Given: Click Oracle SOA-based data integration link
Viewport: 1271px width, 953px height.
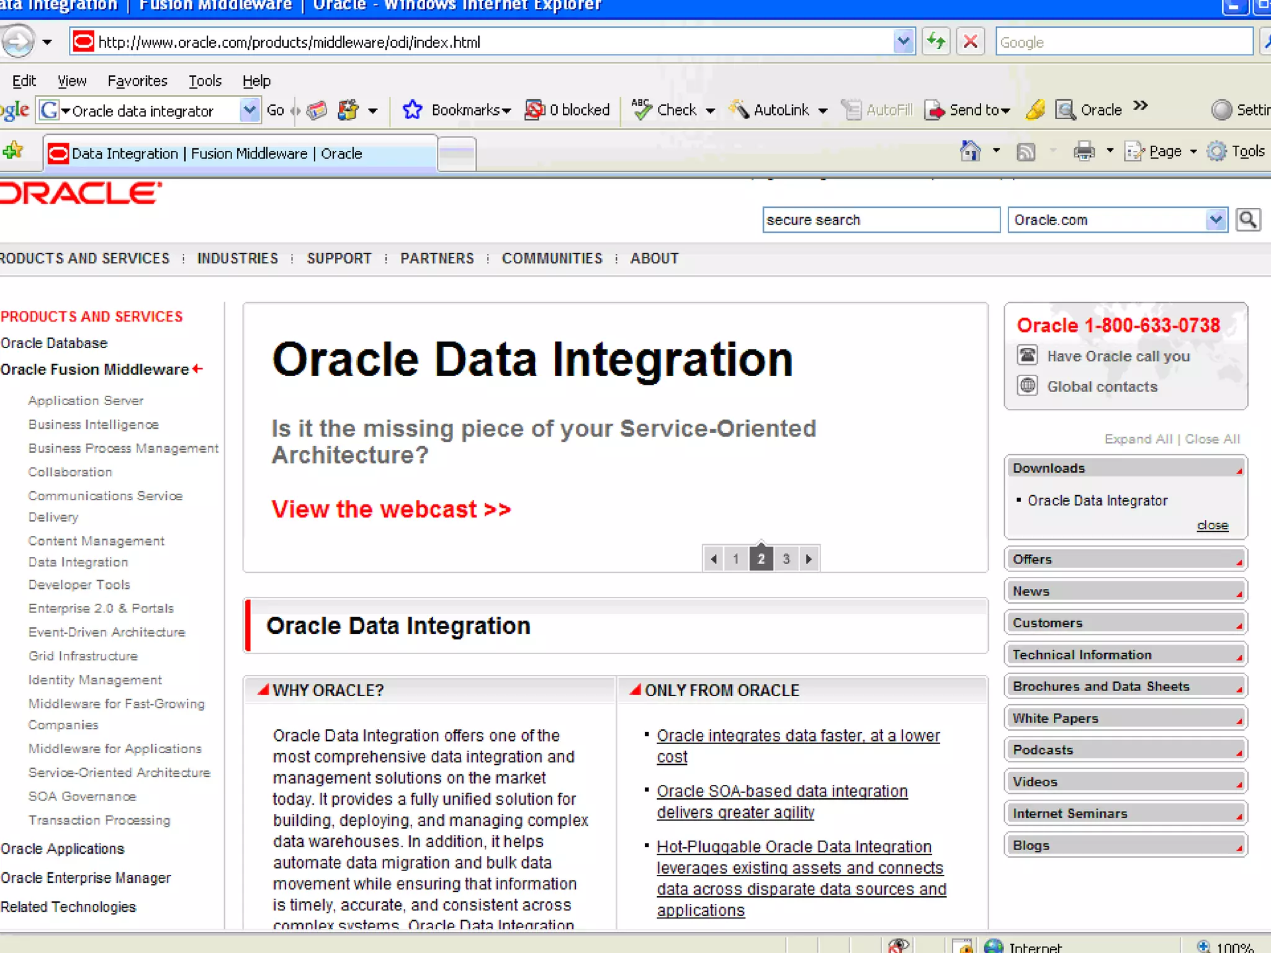Looking at the screenshot, I should (x=782, y=802).
